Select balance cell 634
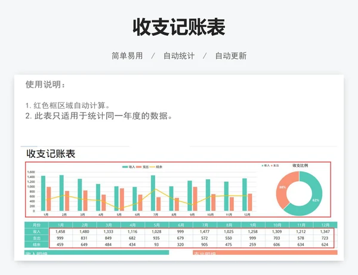358x275 pixels. (x=301, y=245)
